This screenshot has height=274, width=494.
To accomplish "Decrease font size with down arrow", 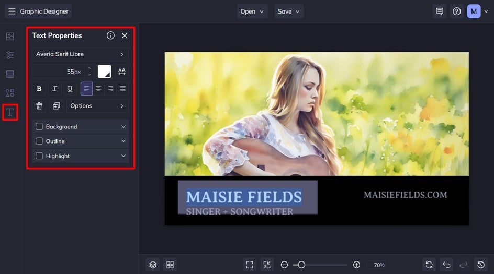I will (89, 75).
